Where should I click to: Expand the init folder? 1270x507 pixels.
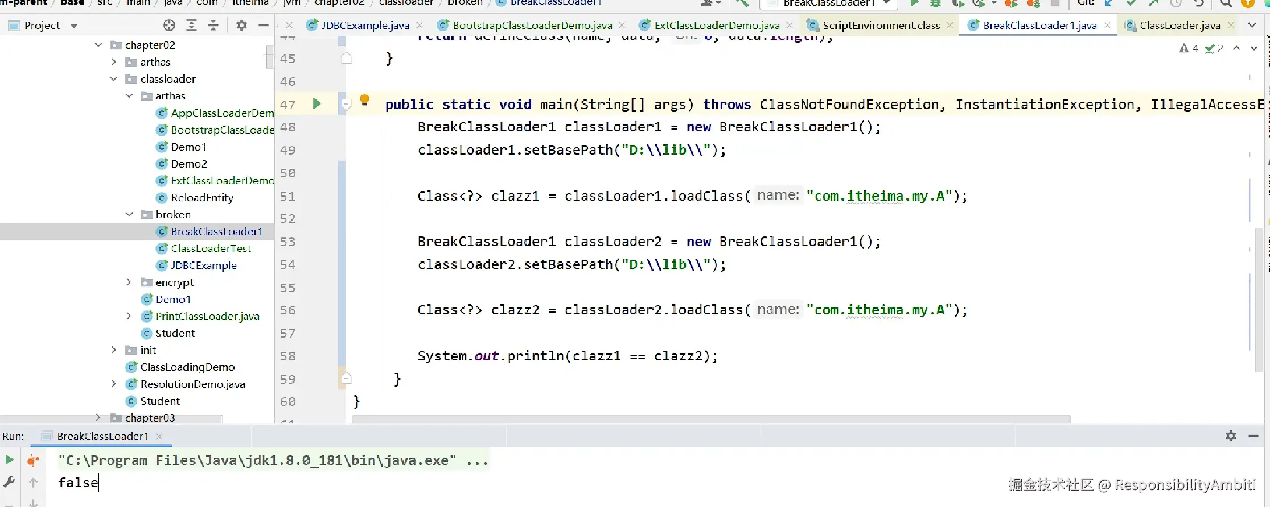click(x=113, y=350)
